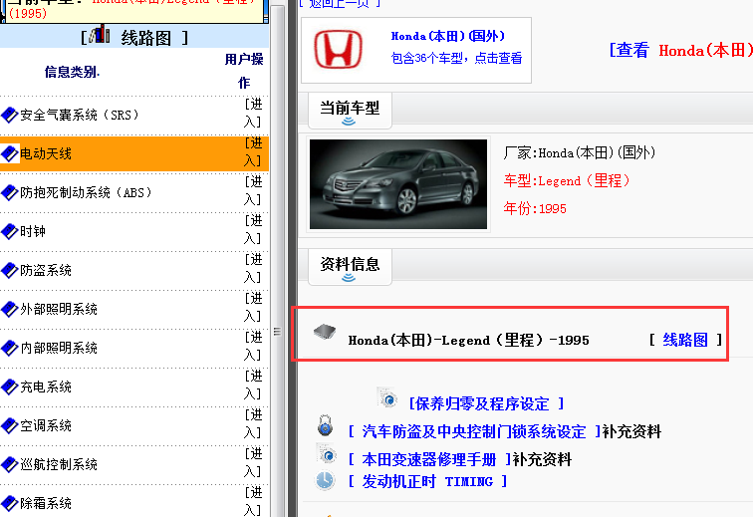Click Legend car photo thumbnail
Screen dimensions: 753x517
(398, 184)
